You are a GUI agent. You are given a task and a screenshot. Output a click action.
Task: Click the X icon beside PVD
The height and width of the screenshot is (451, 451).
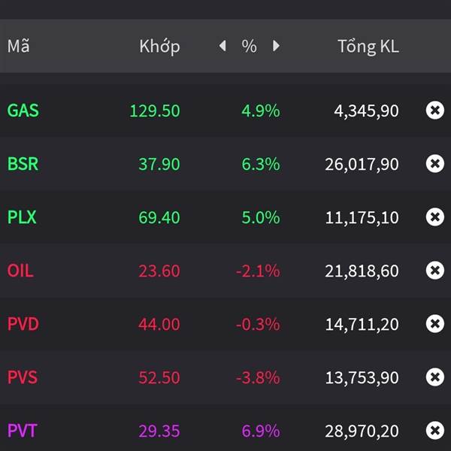[434, 324]
